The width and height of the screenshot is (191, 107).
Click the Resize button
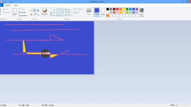click(22, 12)
